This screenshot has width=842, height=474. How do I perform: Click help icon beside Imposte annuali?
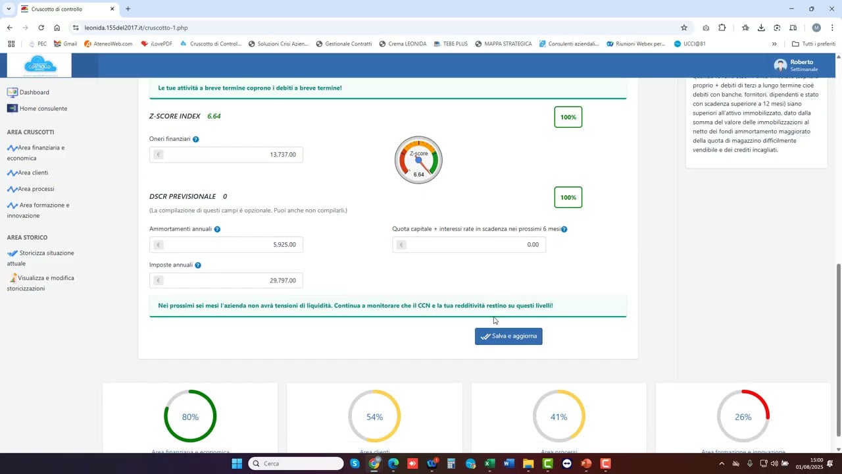(x=197, y=265)
